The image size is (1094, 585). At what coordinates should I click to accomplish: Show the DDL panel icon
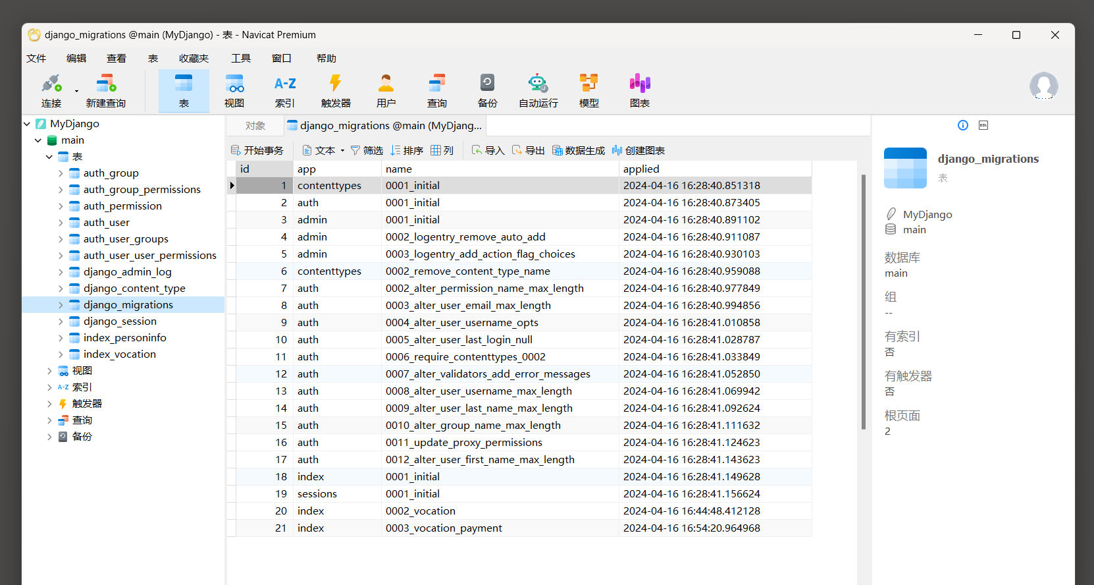[x=983, y=125]
